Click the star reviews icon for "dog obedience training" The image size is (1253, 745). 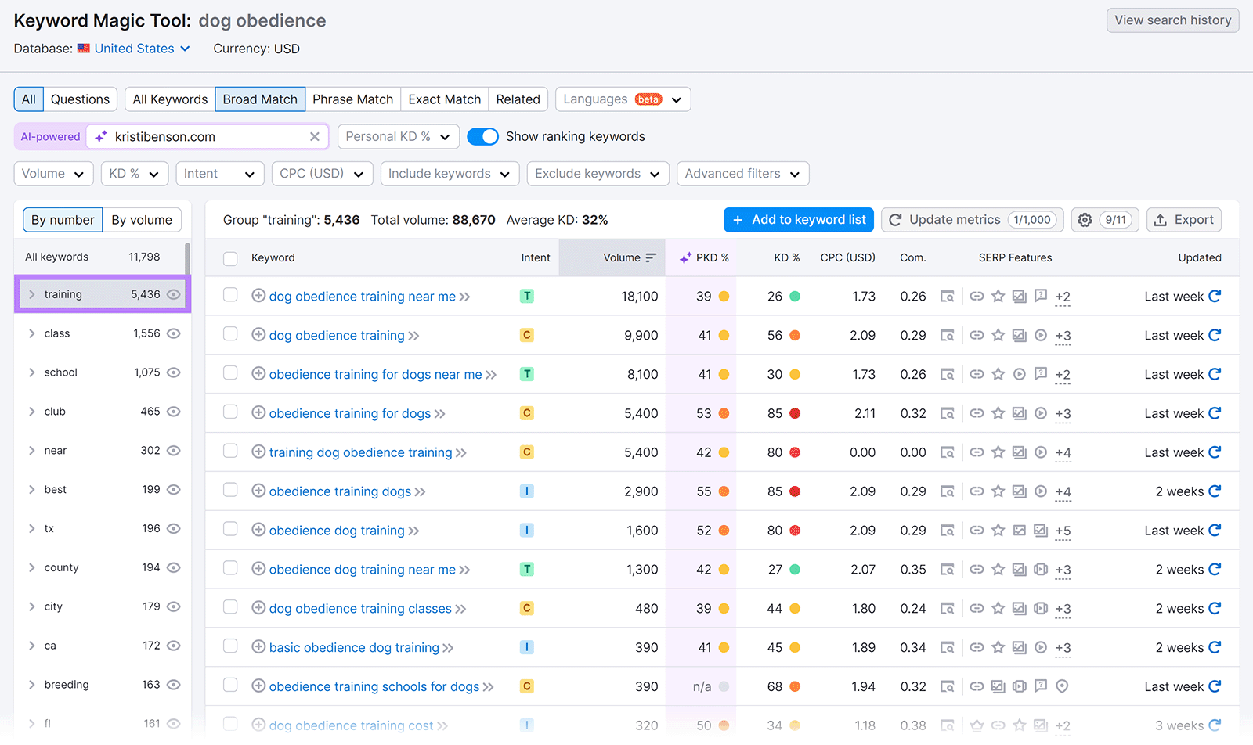click(x=998, y=335)
